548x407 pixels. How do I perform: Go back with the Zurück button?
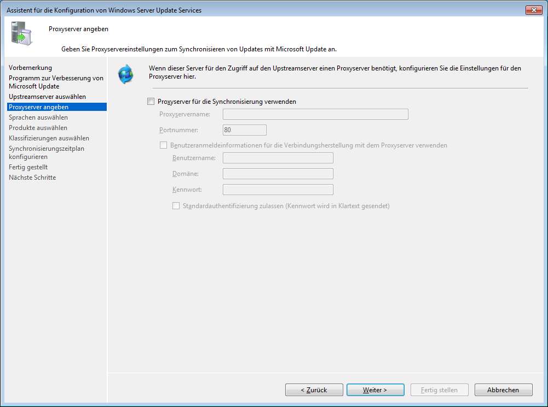(x=314, y=390)
